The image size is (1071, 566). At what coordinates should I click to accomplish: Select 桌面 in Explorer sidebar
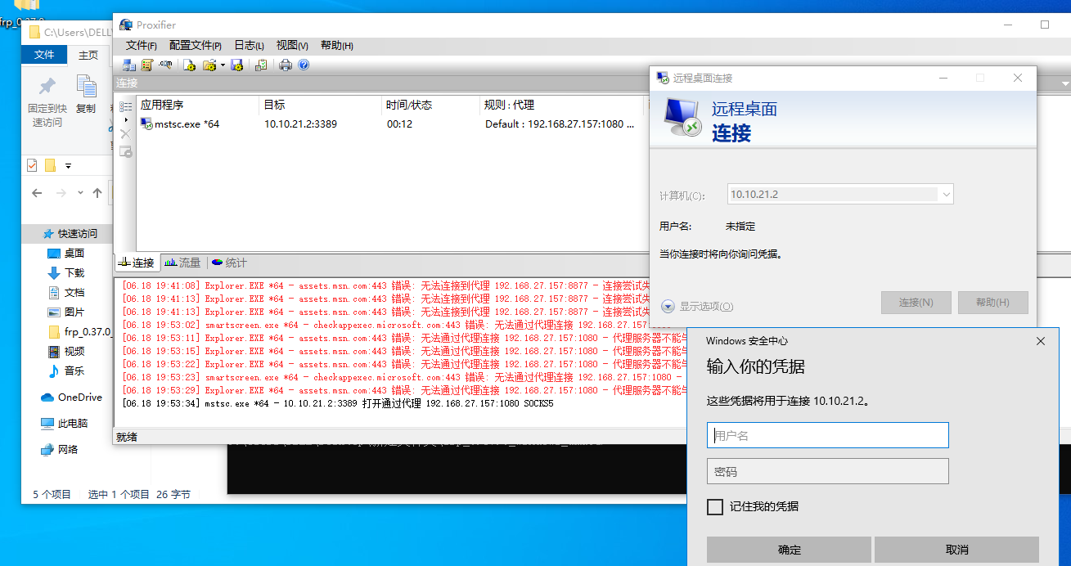click(x=66, y=254)
